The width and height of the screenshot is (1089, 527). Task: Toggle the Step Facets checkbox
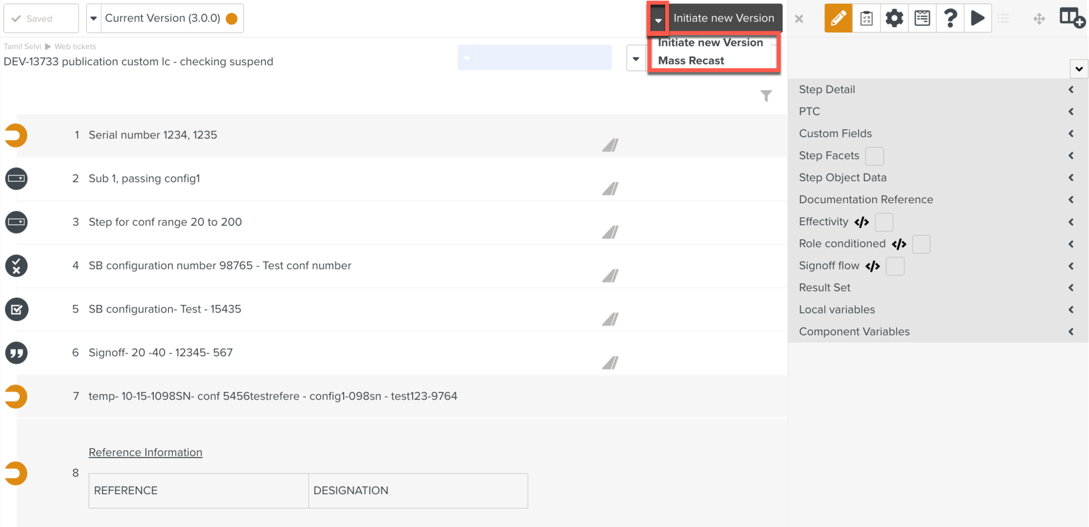coord(874,156)
